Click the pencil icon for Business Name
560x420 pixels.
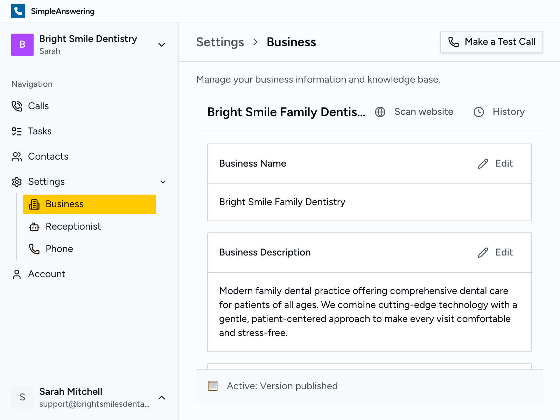[483, 163]
